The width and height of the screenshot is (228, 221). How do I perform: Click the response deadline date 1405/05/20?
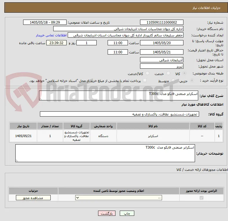pyautogui.click(x=161, y=43)
